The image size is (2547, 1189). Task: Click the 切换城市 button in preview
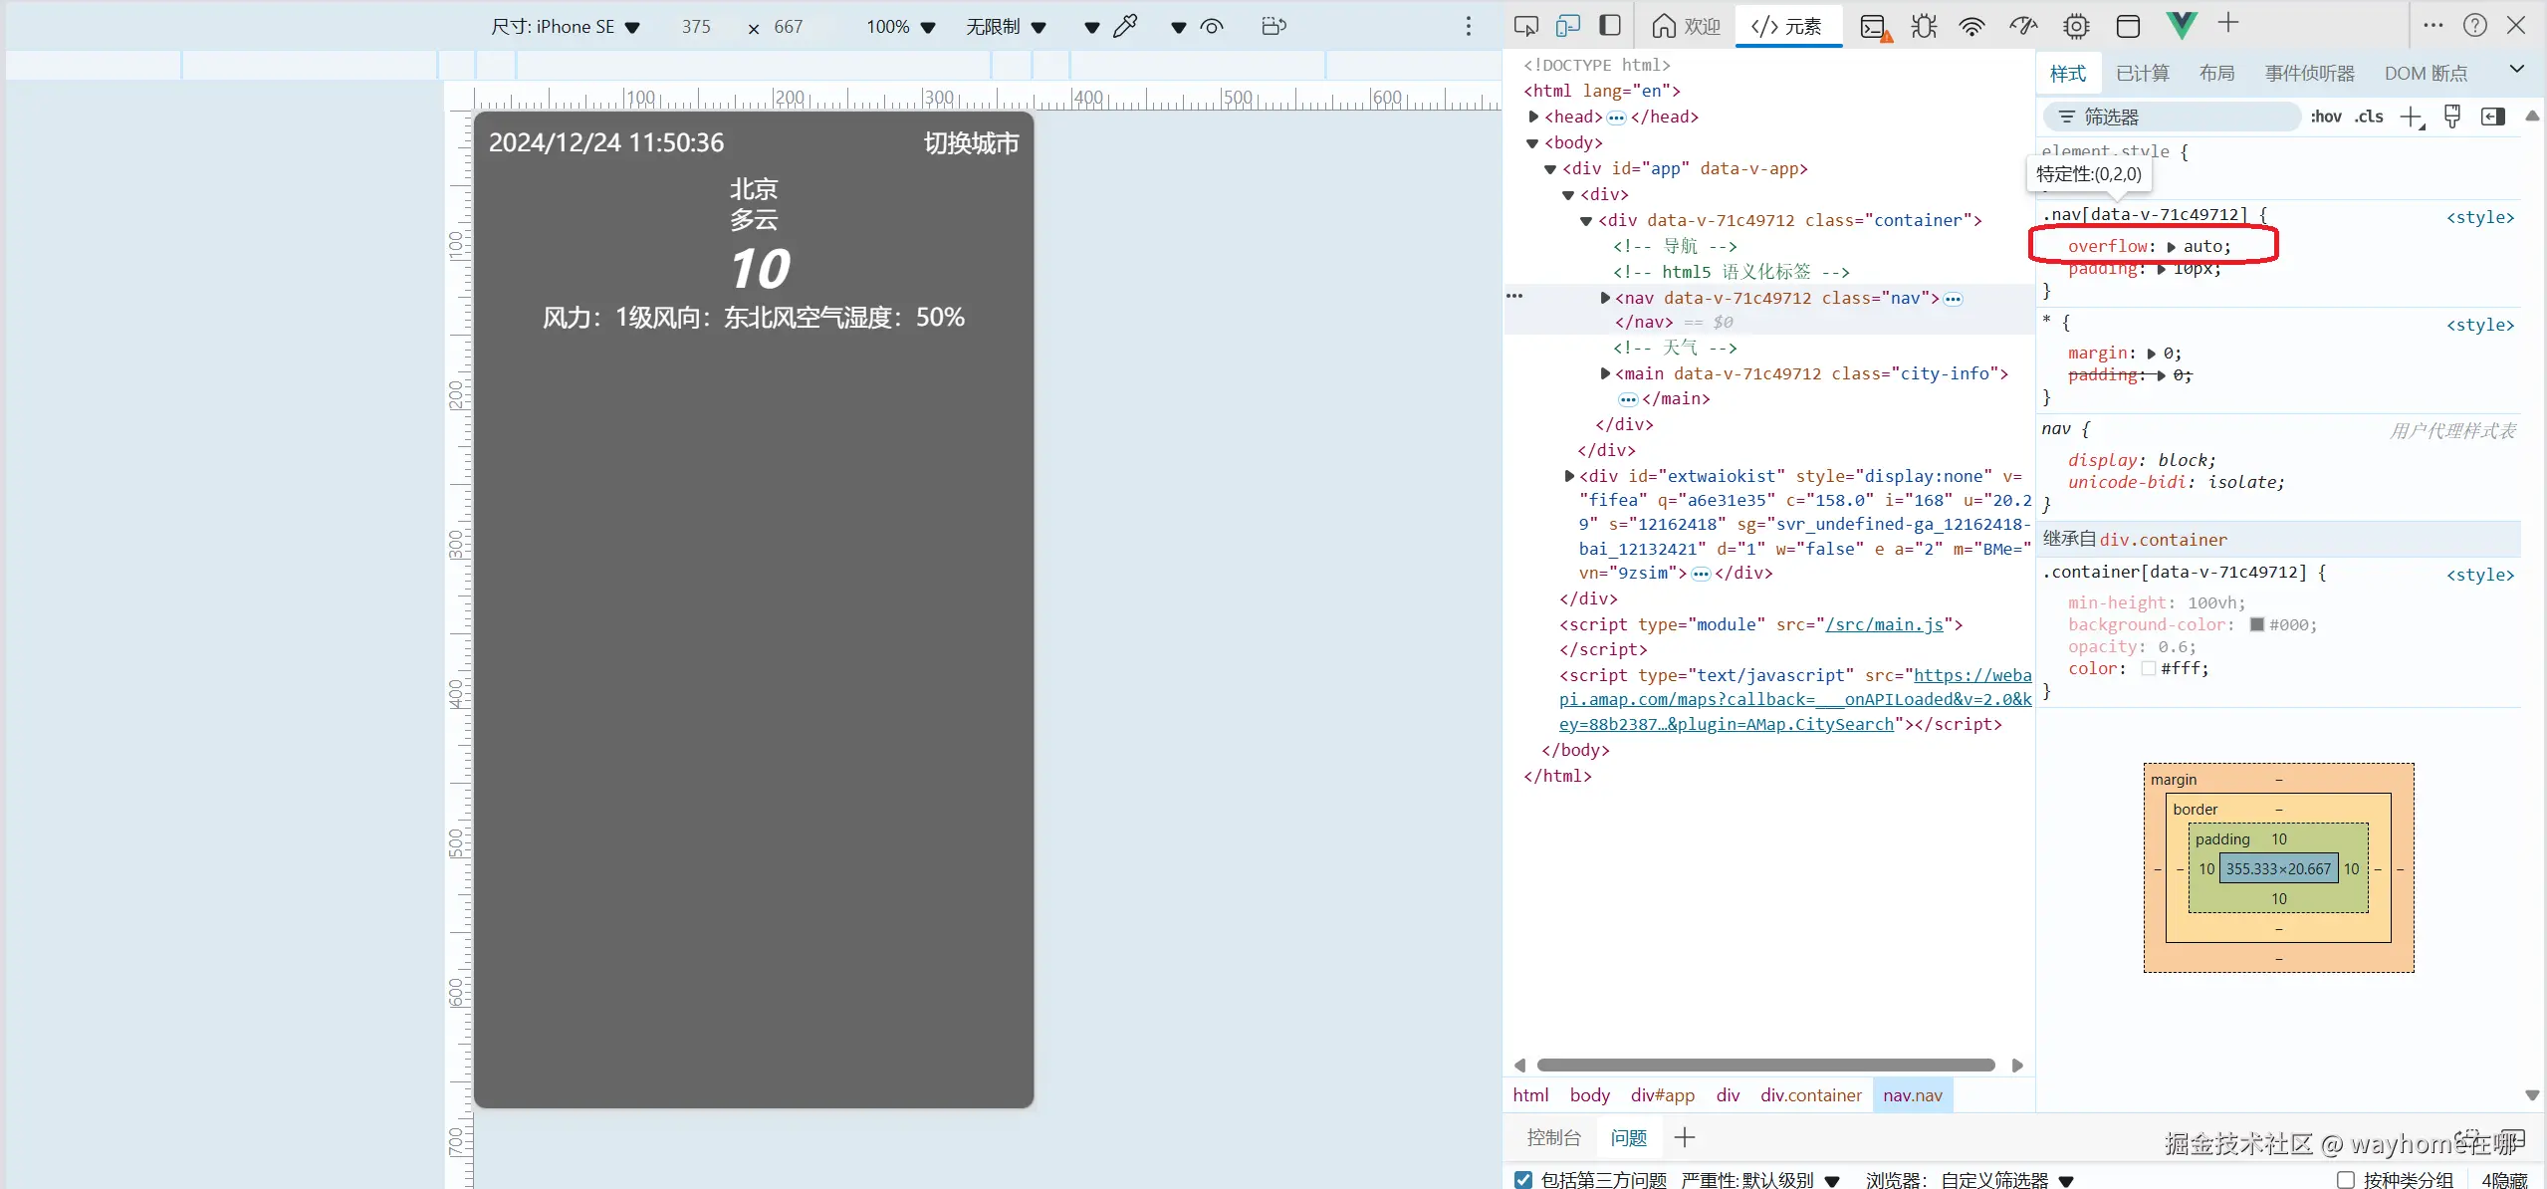(971, 143)
